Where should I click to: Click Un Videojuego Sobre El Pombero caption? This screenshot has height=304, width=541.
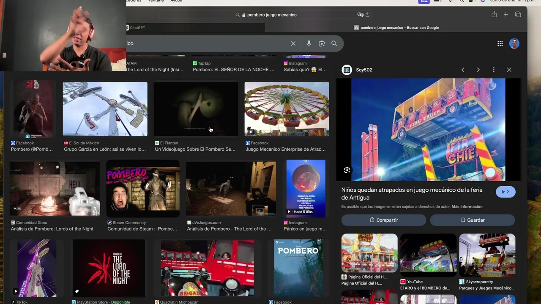pos(195,149)
